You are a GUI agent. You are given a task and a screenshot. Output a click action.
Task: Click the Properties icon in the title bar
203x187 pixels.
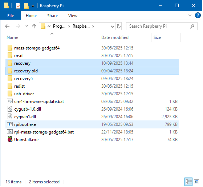click(x=18, y=6)
